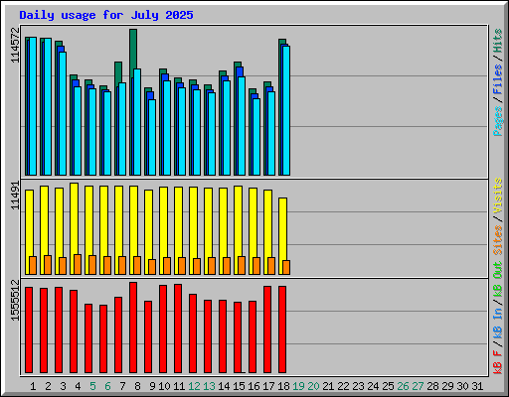This screenshot has height=397, width=509.
Task: Click the "Sites" legend label
Action: (x=498, y=240)
